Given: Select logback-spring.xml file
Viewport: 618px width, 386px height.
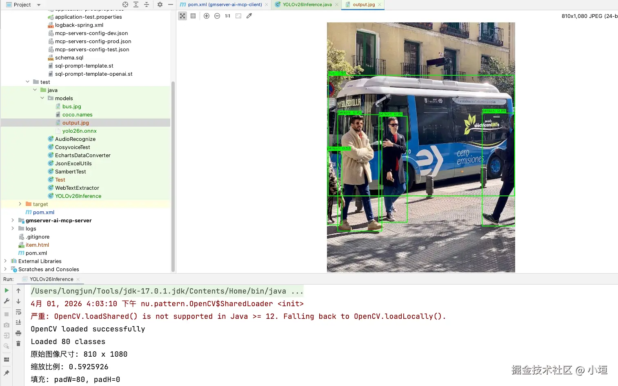Looking at the screenshot, I should [79, 25].
